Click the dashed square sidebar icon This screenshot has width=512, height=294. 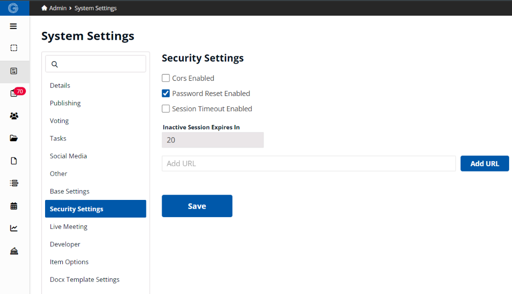[x=14, y=48]
